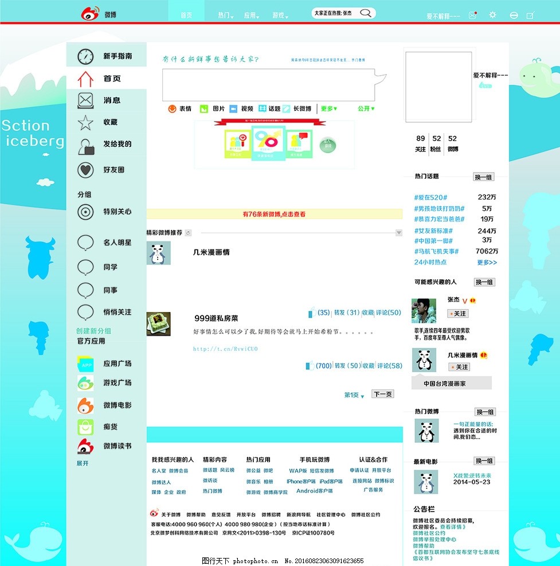The width and height of the screenshot is (560, 566).
Task: Open the #马航飞机失事# hot topic link
Action: 436,251
